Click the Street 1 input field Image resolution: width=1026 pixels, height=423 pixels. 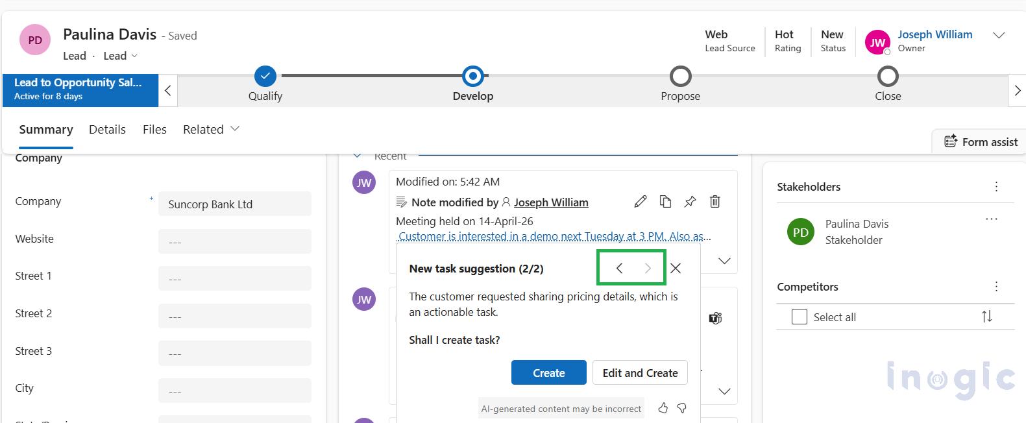(235, 278)
